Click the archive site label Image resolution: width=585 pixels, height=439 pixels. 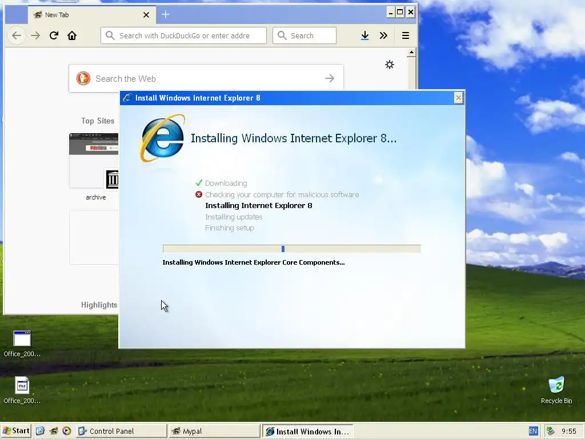(x=96, y=197)
